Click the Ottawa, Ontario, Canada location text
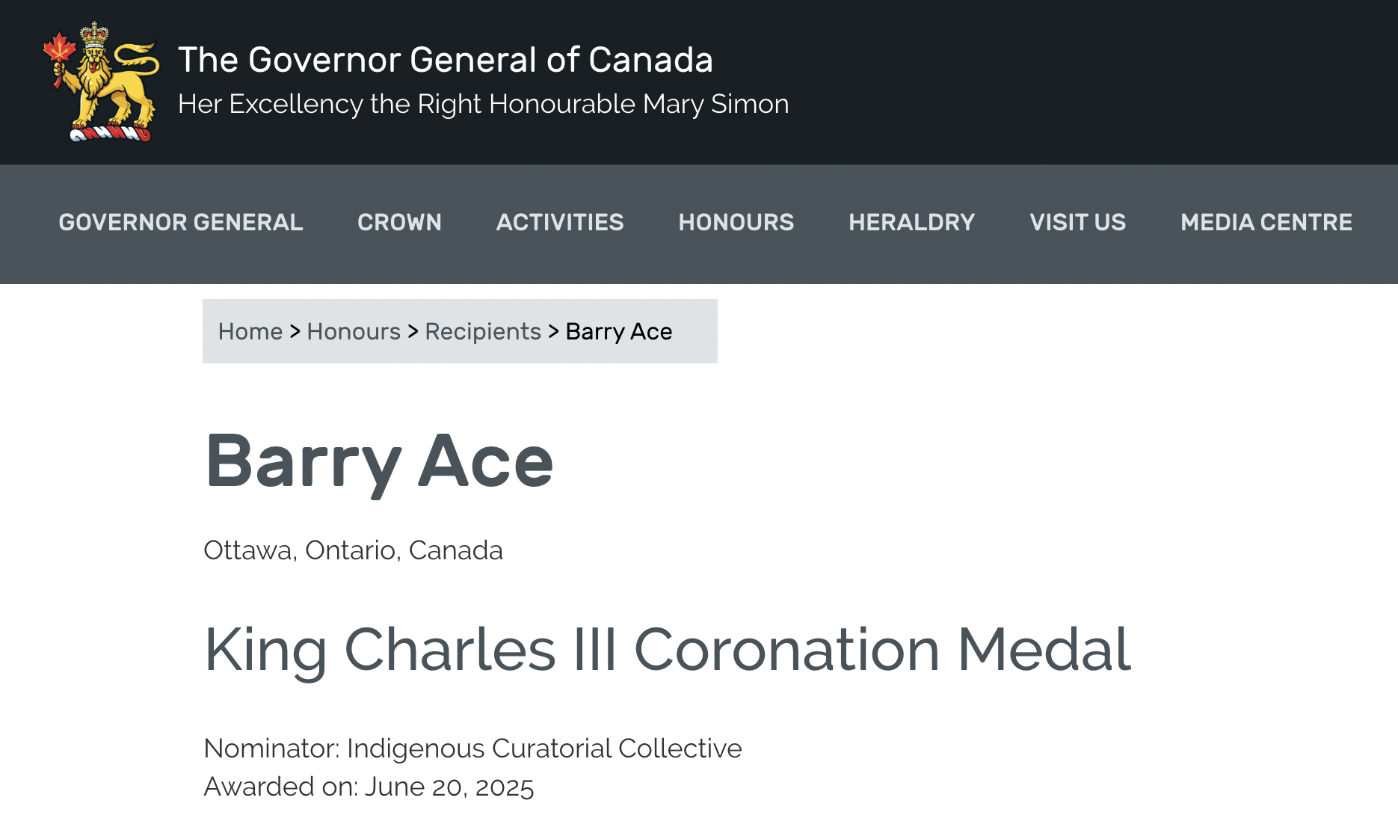 (353, 550)
